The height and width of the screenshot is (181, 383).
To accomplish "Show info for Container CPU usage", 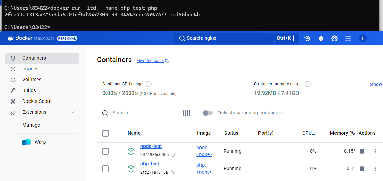I will (x=149, y=84).
